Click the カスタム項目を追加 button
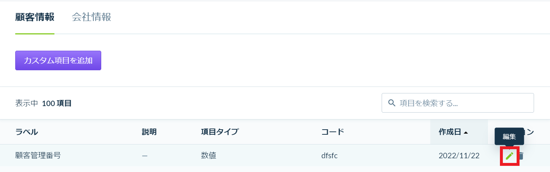550x172 pixels. pos(58,60)
